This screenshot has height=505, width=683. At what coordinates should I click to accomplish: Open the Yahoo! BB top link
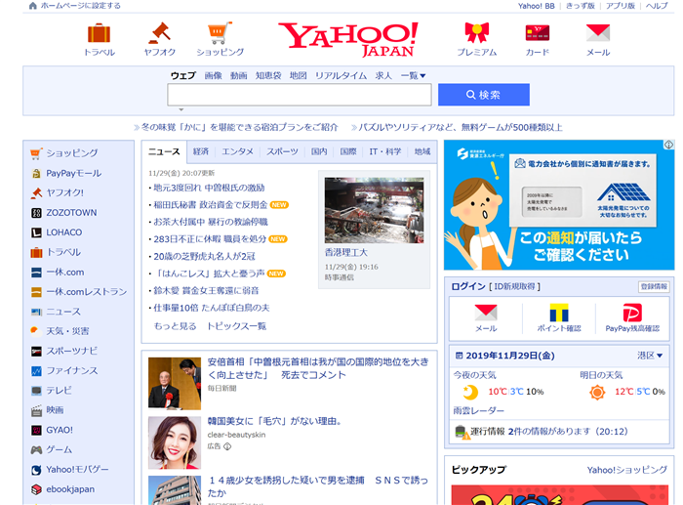536,6
